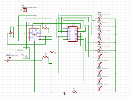This screenshot has width=132, height=98.
Task: Click the VSS pin label on 4017
Action: (x=70, y=40)
